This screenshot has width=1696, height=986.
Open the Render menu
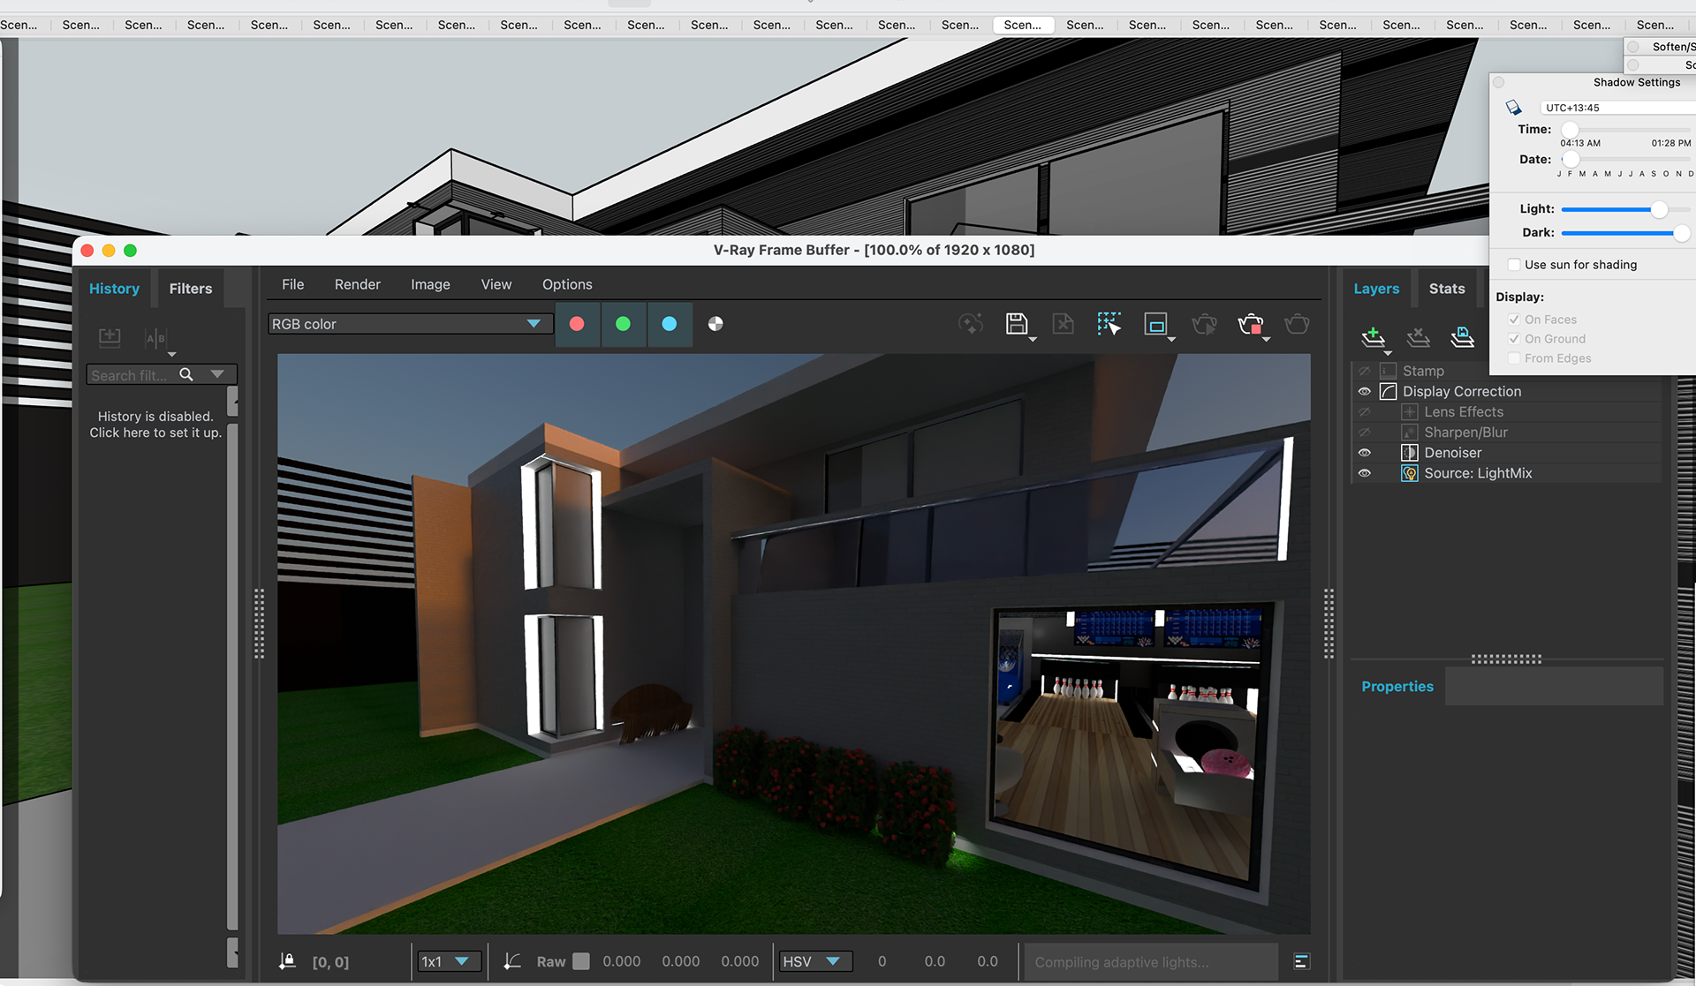click(x=357, y=284)
